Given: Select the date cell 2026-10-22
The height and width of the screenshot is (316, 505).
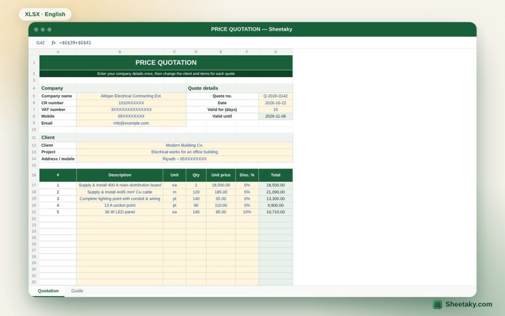Looking at the screenshot, I should tap(275, 103).
